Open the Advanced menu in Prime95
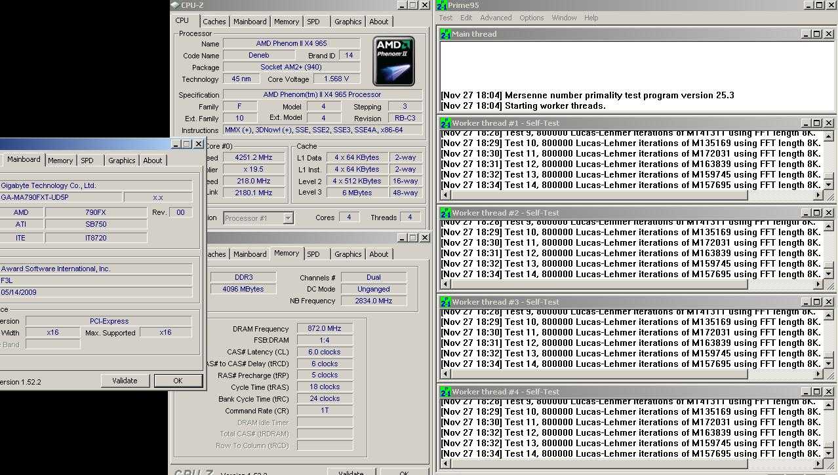The width and height of the screenshot is (838, 475). tap(495, 18)
